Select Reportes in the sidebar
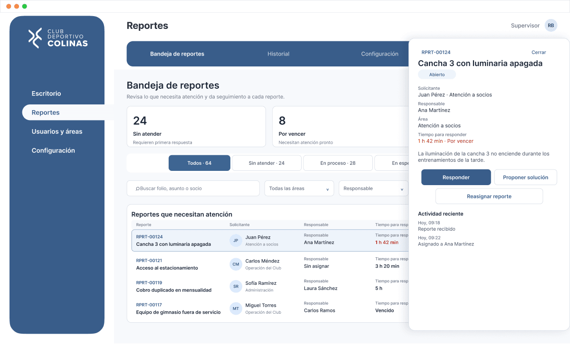This screenshot has height=356, width=570. click(68, 112)
